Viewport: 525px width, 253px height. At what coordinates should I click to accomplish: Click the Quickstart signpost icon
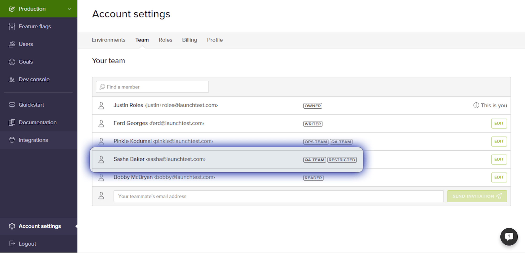pos(12,105)
